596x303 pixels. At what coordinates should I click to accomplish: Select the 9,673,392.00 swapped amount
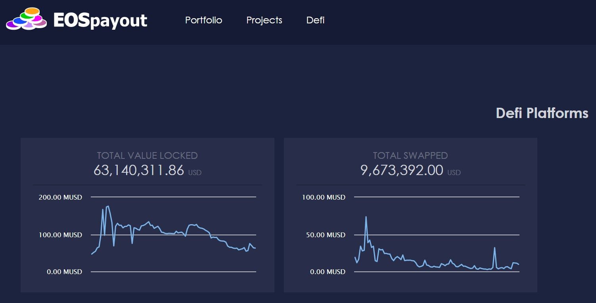click(x=402, y=170)
